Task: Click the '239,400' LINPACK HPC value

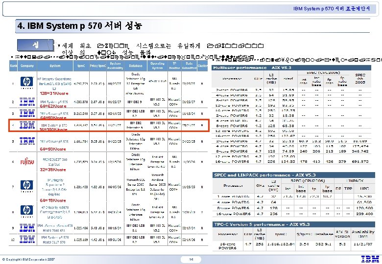Action: pyautogui.click(x=364, y=214)
